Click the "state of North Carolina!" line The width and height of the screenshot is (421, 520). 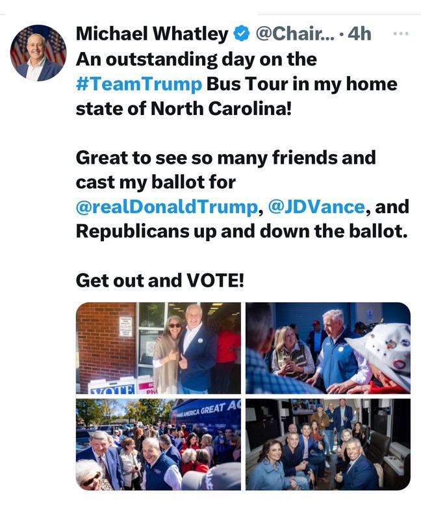pos(184,109)
